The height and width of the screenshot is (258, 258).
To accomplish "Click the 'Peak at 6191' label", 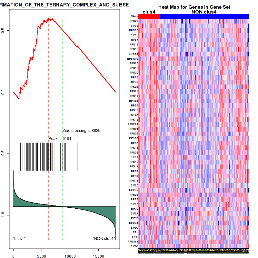I will pos(60,138).
